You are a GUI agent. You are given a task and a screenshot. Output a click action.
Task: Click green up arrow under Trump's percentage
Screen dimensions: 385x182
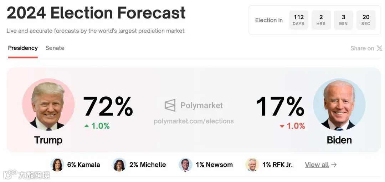(87, 126)
